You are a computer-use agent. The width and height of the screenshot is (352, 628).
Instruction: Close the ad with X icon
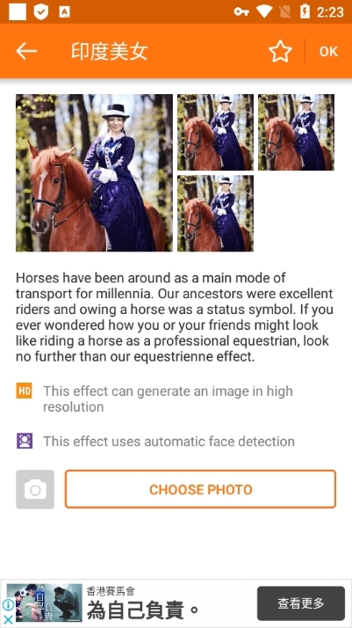[x=8, y=619]
